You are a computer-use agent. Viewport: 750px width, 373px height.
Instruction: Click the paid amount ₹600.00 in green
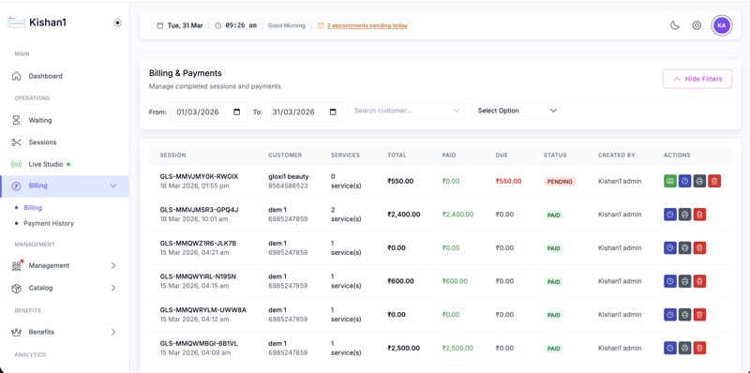(x=455, y=281)
